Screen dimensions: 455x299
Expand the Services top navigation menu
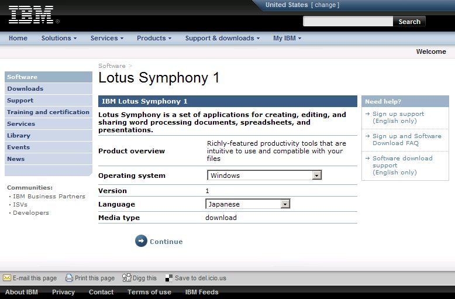[x=107, y=38]
